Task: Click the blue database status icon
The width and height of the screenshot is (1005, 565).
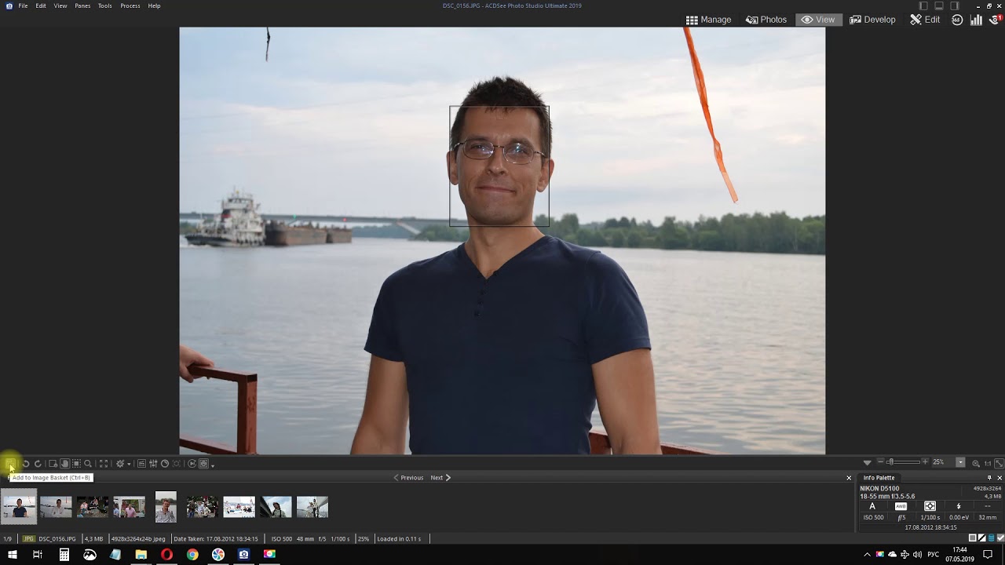Action: 992,538
